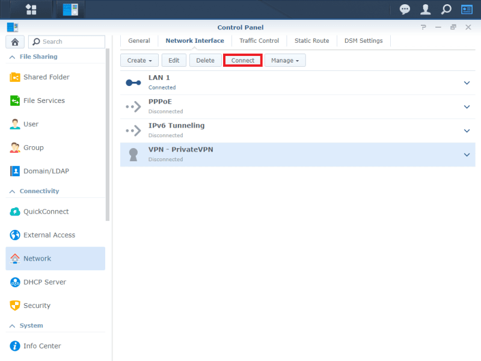Click the Delete button

205,60
